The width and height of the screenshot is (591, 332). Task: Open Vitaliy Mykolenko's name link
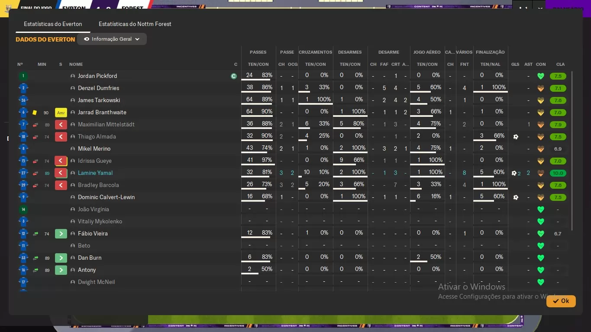(x=100, y=222)
